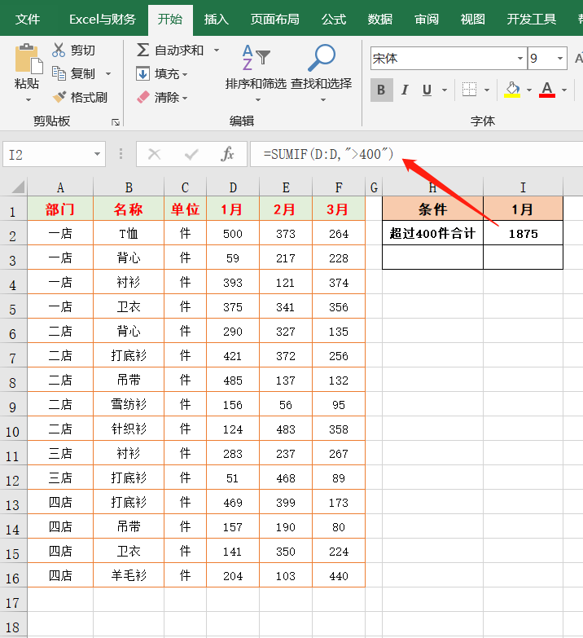The image size is (583, 638).
Task: Toggle Underline formatting
Action: pyautogui.click(x=427, y=90)
